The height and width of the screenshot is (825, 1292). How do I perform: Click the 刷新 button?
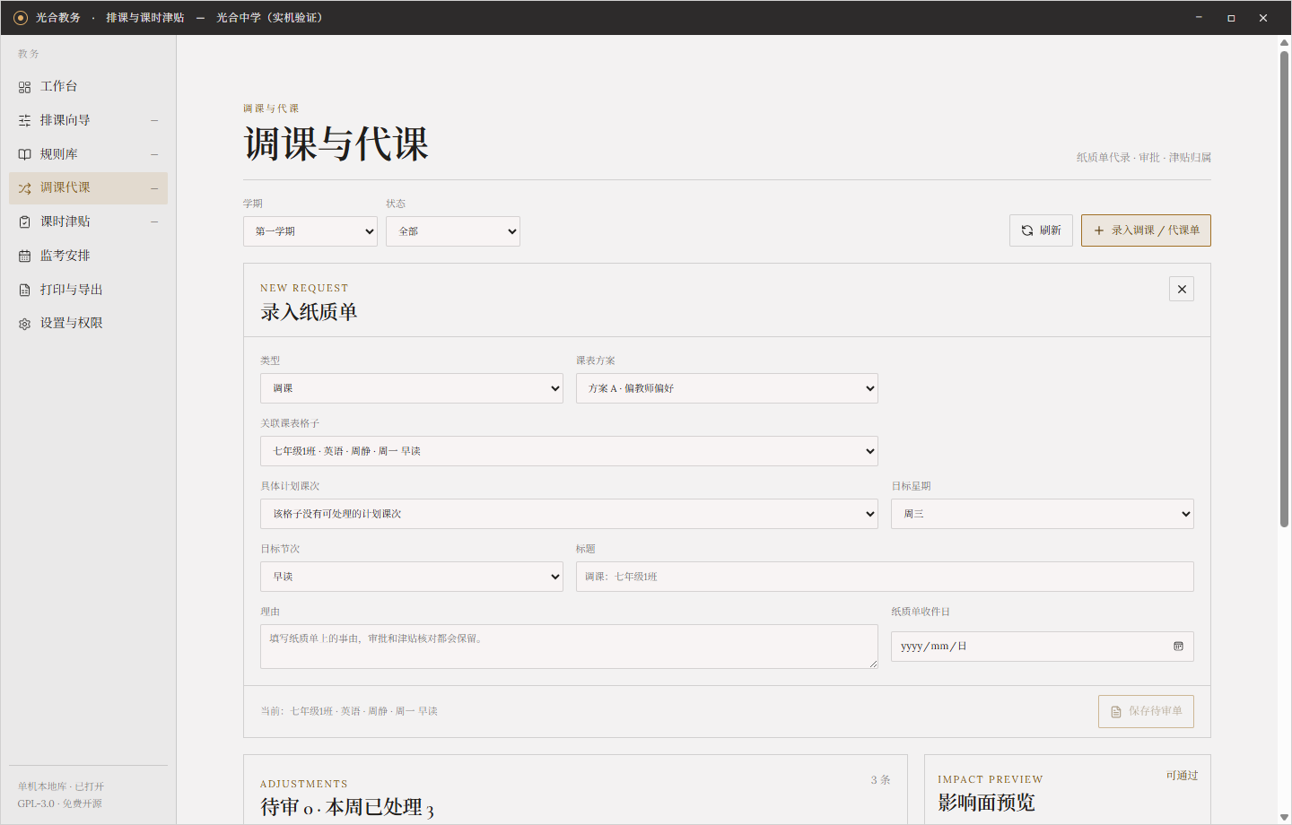point(1041,230)
